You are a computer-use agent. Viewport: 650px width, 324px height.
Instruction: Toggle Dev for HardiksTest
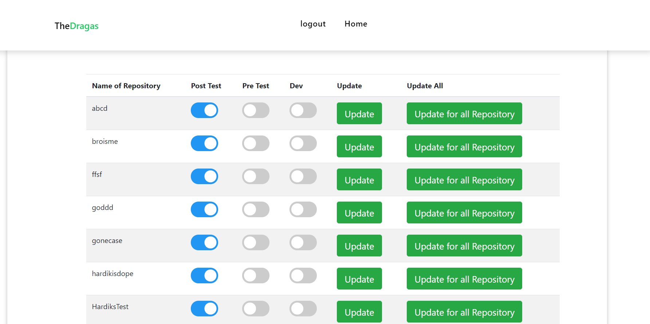303,308
